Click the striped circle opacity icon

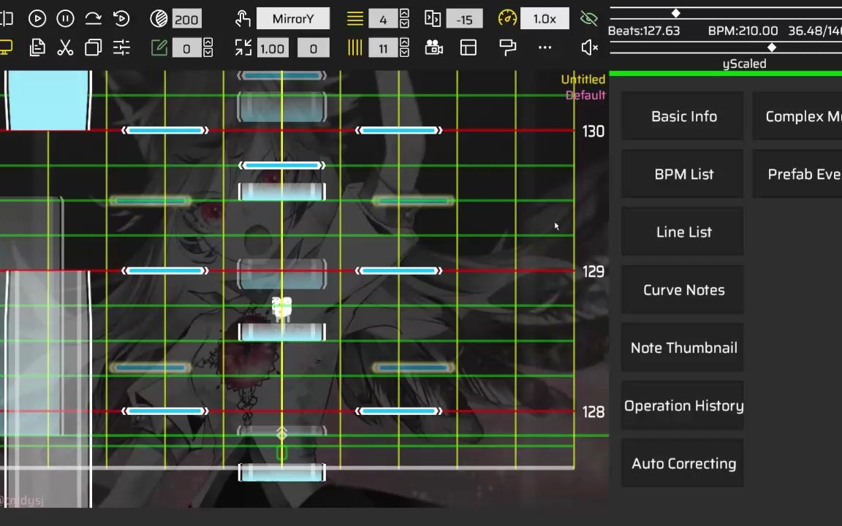click(x=159, y=19)
